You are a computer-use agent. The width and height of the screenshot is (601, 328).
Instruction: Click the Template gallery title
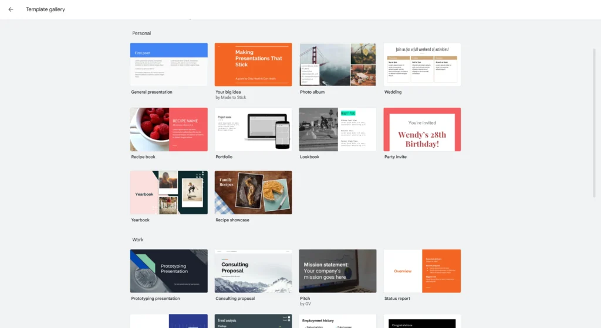point(45,9)
